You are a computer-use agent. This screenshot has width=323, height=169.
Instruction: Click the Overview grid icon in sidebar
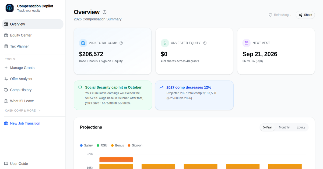(x=6, y=24)
